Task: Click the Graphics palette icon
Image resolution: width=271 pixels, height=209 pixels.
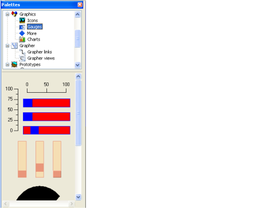Action: point(14,14)
